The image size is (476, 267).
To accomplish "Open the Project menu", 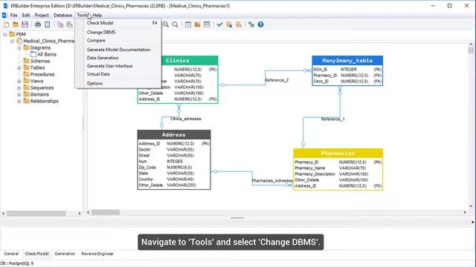I will click(42, 15).
